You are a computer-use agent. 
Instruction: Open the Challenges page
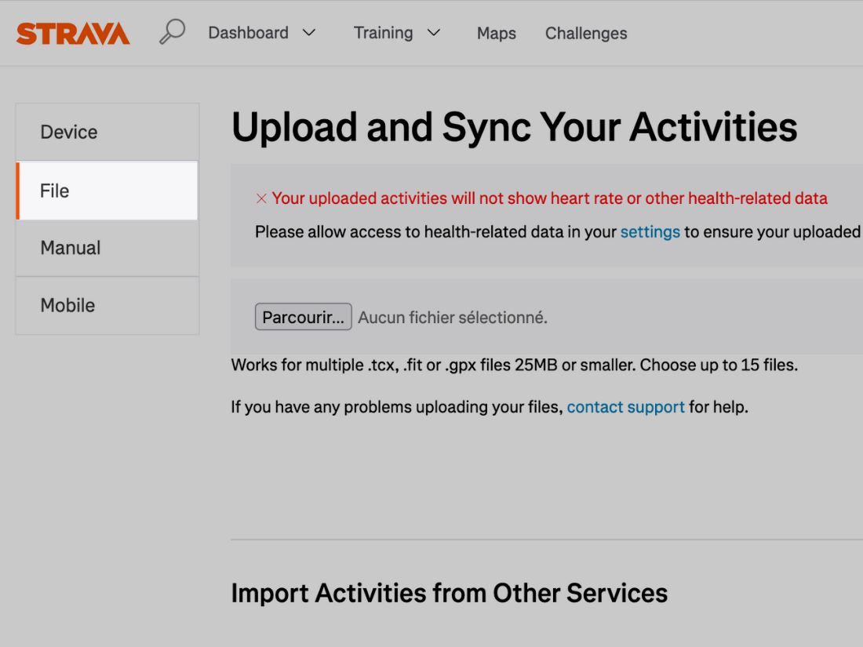click(x=586, y=33)
